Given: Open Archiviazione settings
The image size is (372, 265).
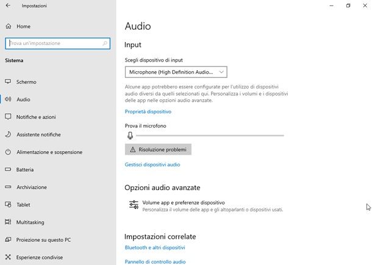Looking at the screenshot, I should click(58, 187).
